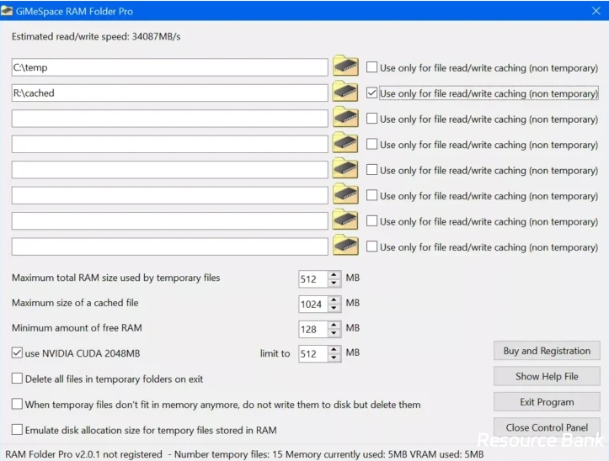Enable caching-only checkbox for the C:\temp row
The height and width of the screenshot is (461, 609).
[371, 67]
